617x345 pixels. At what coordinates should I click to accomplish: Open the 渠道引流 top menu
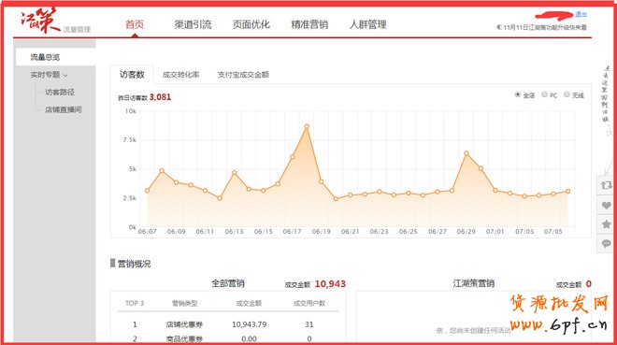click(193, 24)
